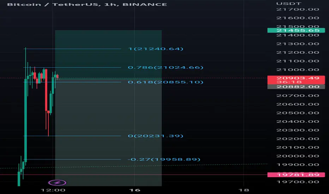Click the purple lightning bolt icon
The image size is (329, 194).
tap(57, 183)
